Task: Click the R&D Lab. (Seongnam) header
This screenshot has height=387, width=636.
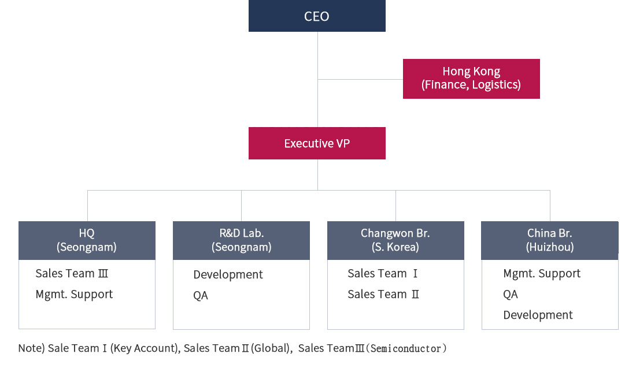Action: pyautogui.click(x=241, y=240)
